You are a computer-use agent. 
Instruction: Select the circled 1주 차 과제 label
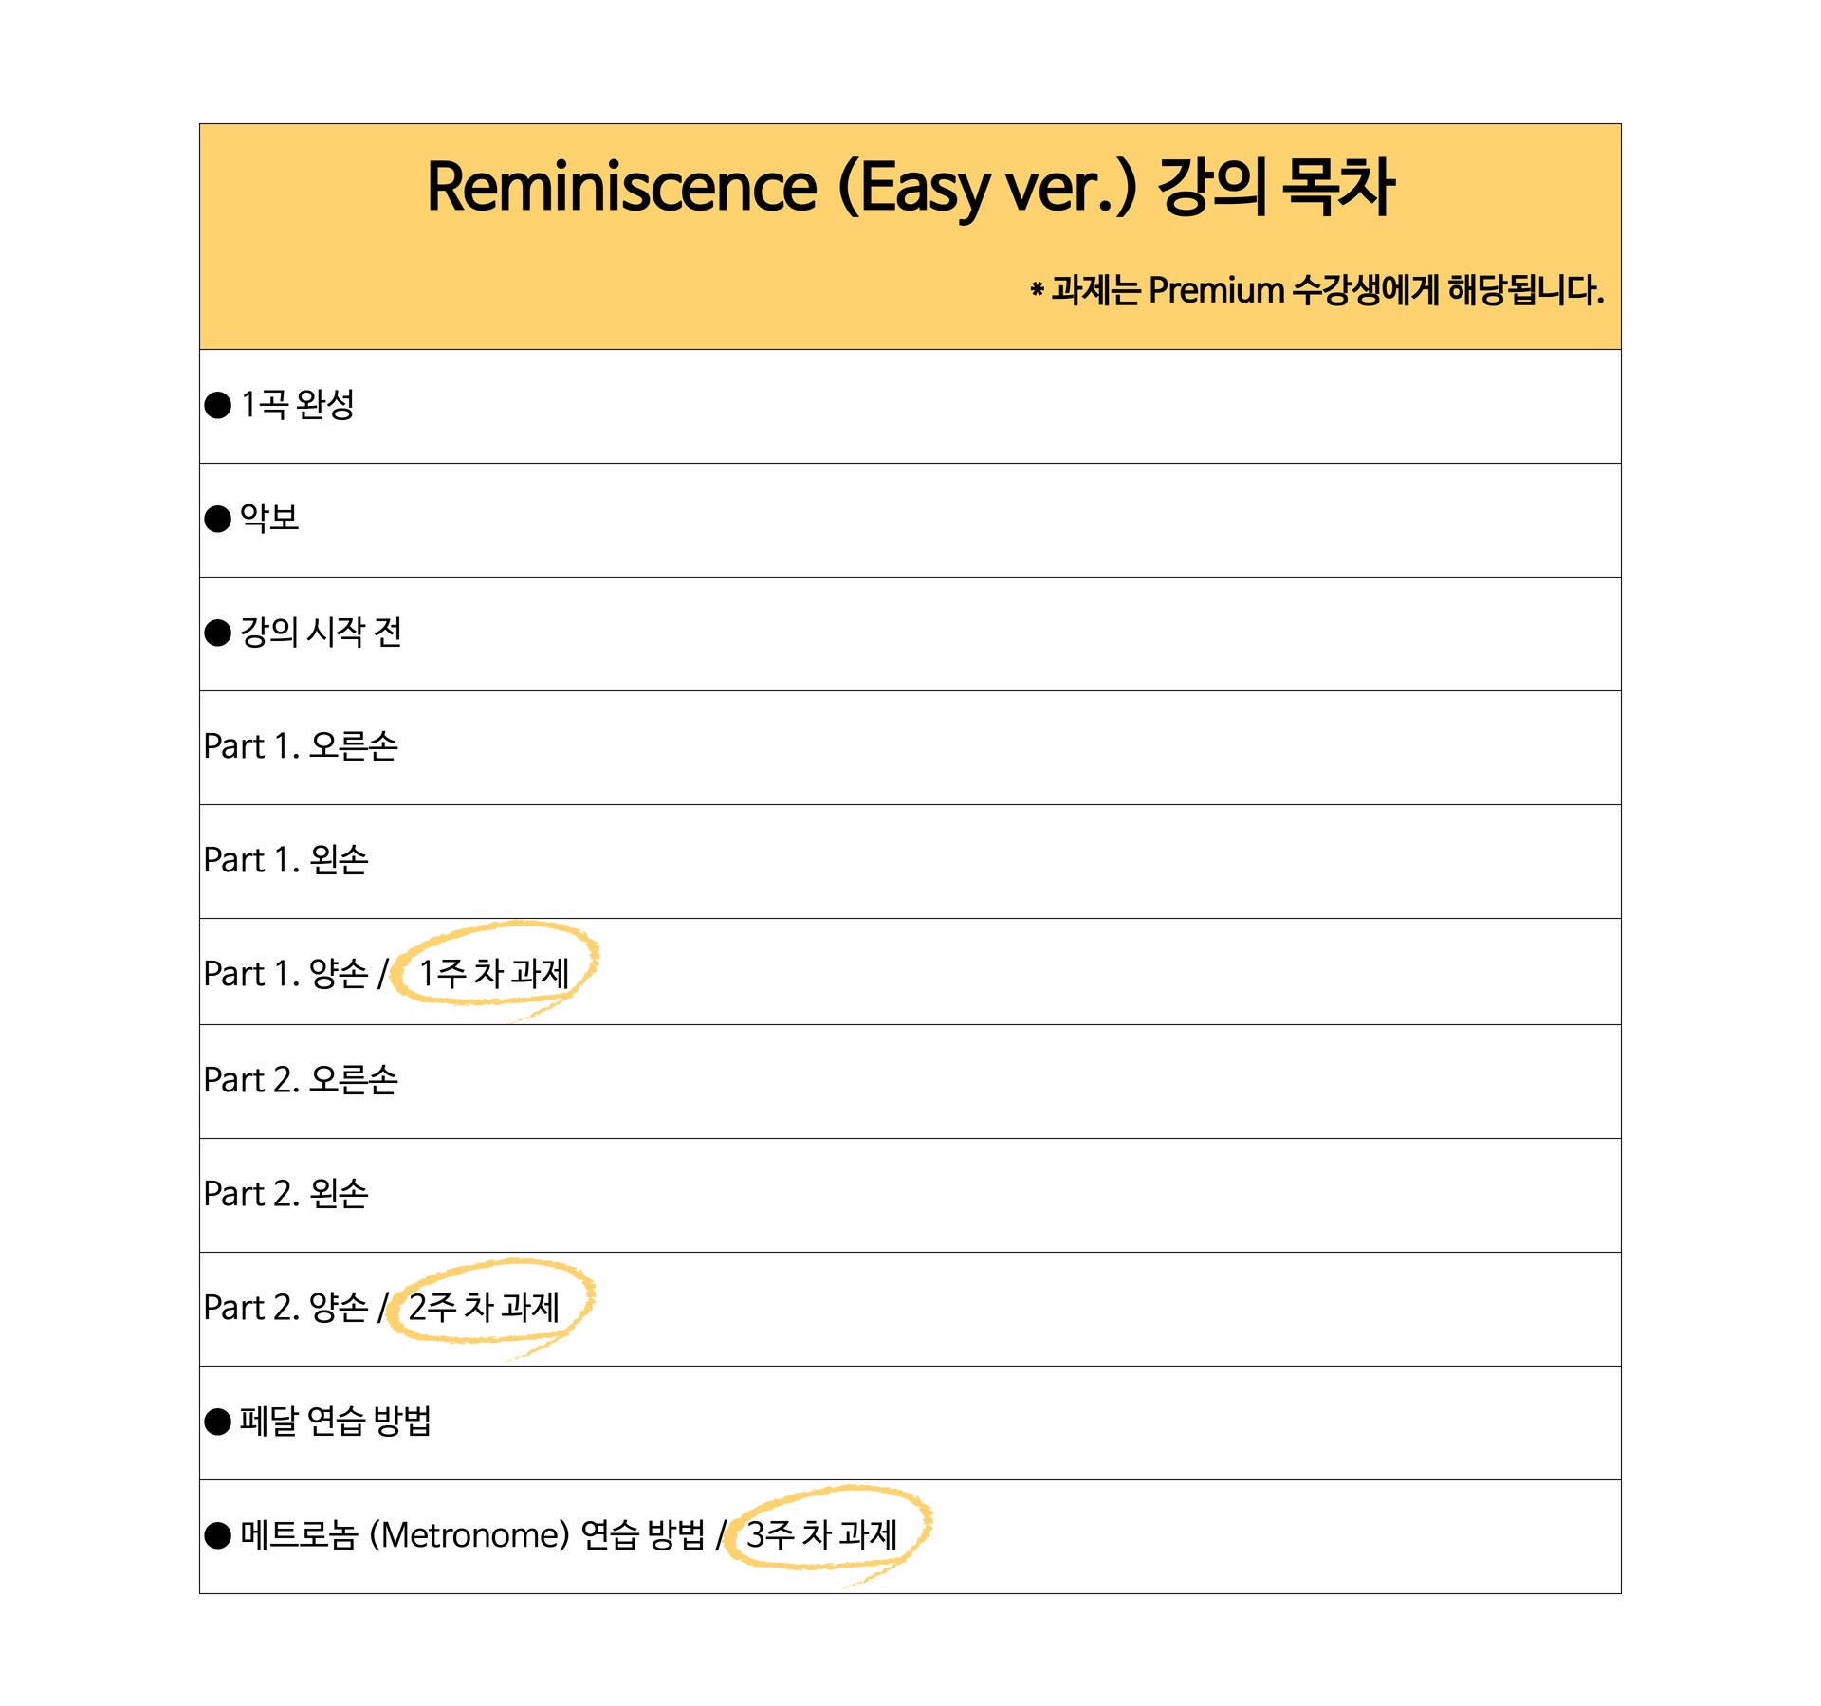(494, 973)
